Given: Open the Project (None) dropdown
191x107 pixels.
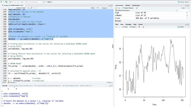Looking at the screenshot, I should pyautogui.click(x=184, y=2).
